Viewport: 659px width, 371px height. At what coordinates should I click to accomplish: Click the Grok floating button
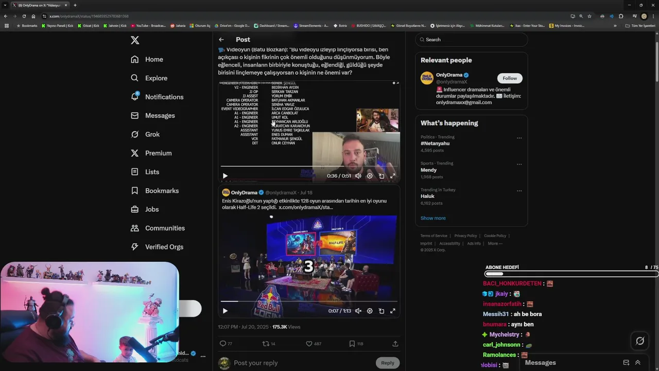[640, 341]
